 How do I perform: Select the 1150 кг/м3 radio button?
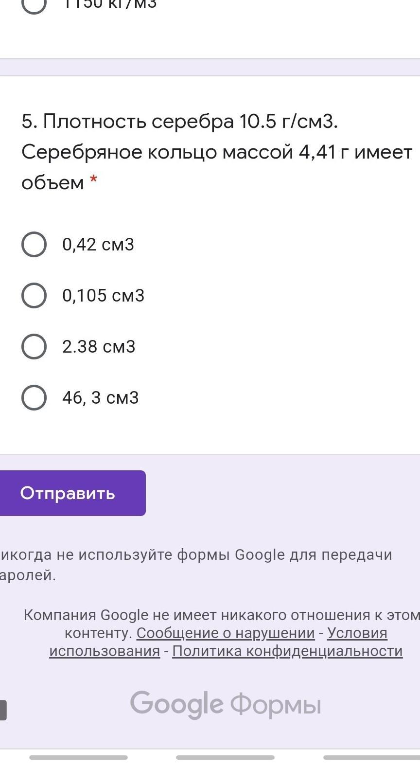34,4
